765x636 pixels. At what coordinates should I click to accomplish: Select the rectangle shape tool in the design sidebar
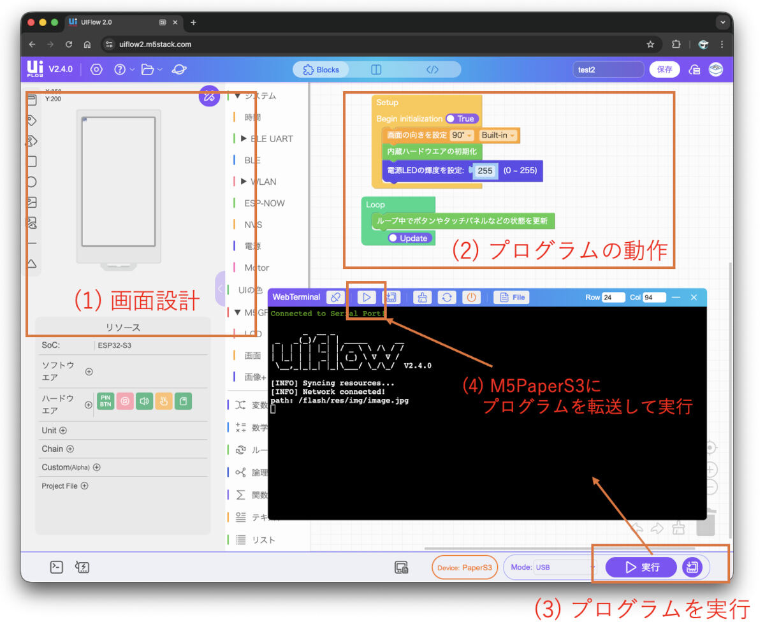[33, 161]
